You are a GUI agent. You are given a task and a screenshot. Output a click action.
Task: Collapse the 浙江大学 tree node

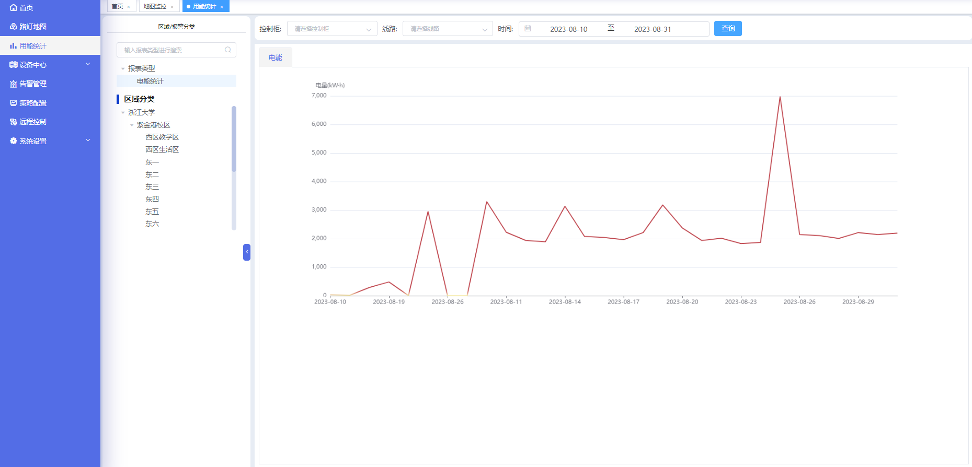coord(123,113)
